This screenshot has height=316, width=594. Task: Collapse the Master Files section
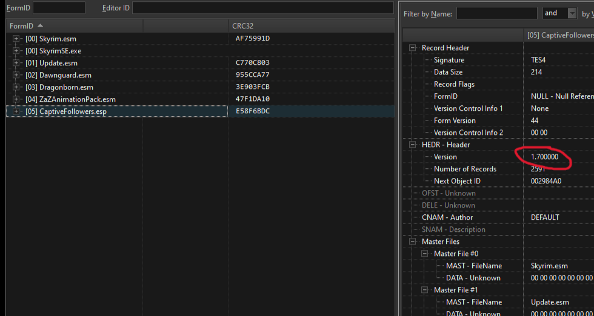412,242
